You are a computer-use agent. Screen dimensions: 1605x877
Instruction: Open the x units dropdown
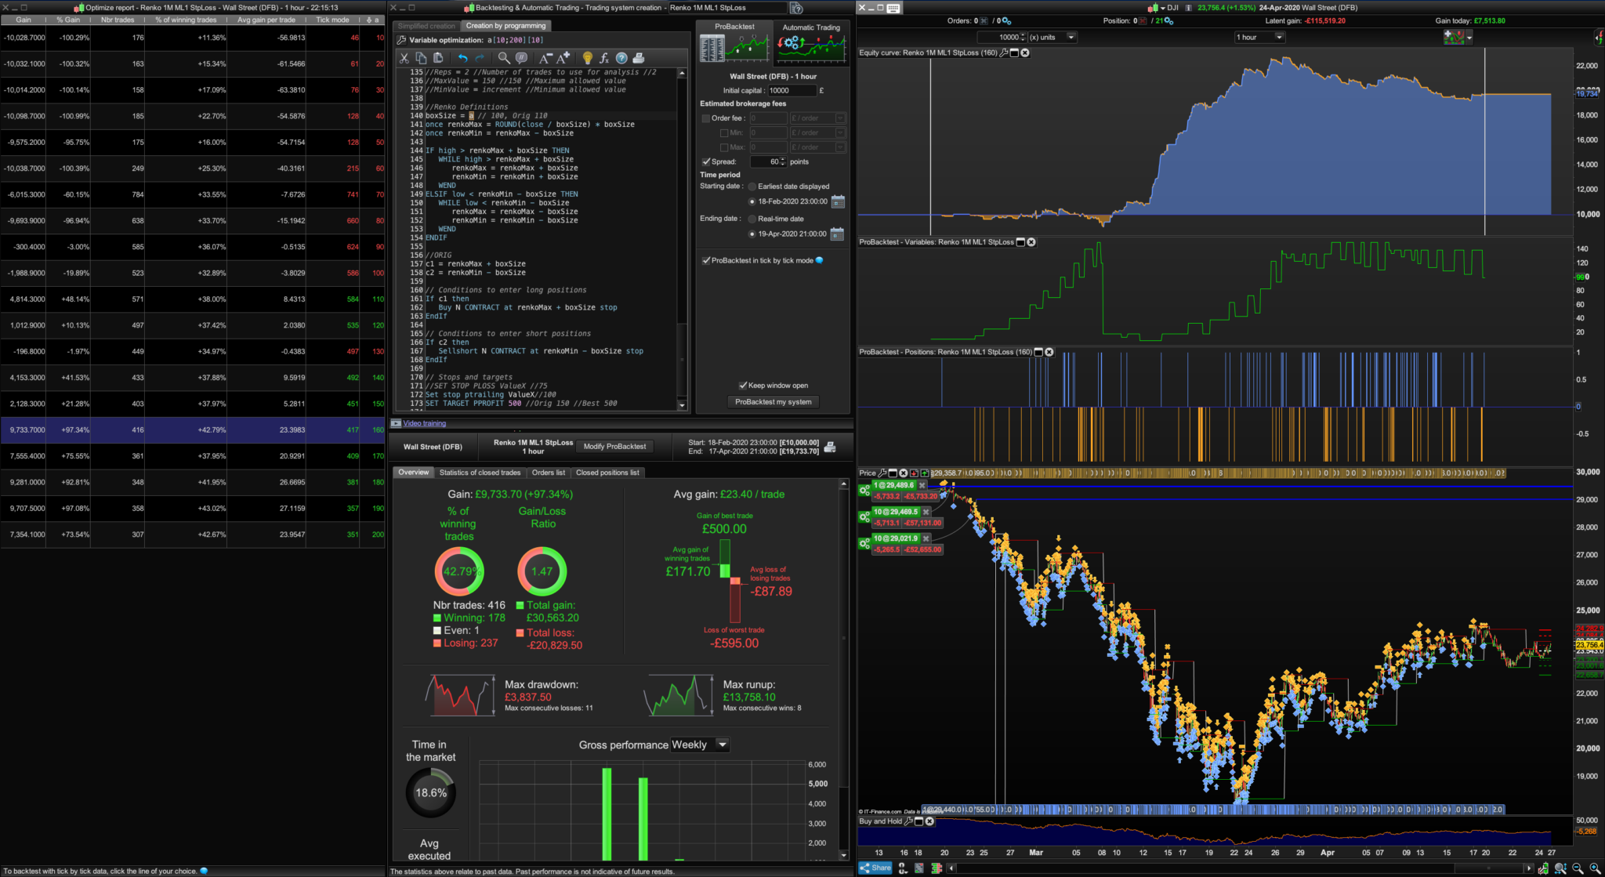tap(1071, 37)
